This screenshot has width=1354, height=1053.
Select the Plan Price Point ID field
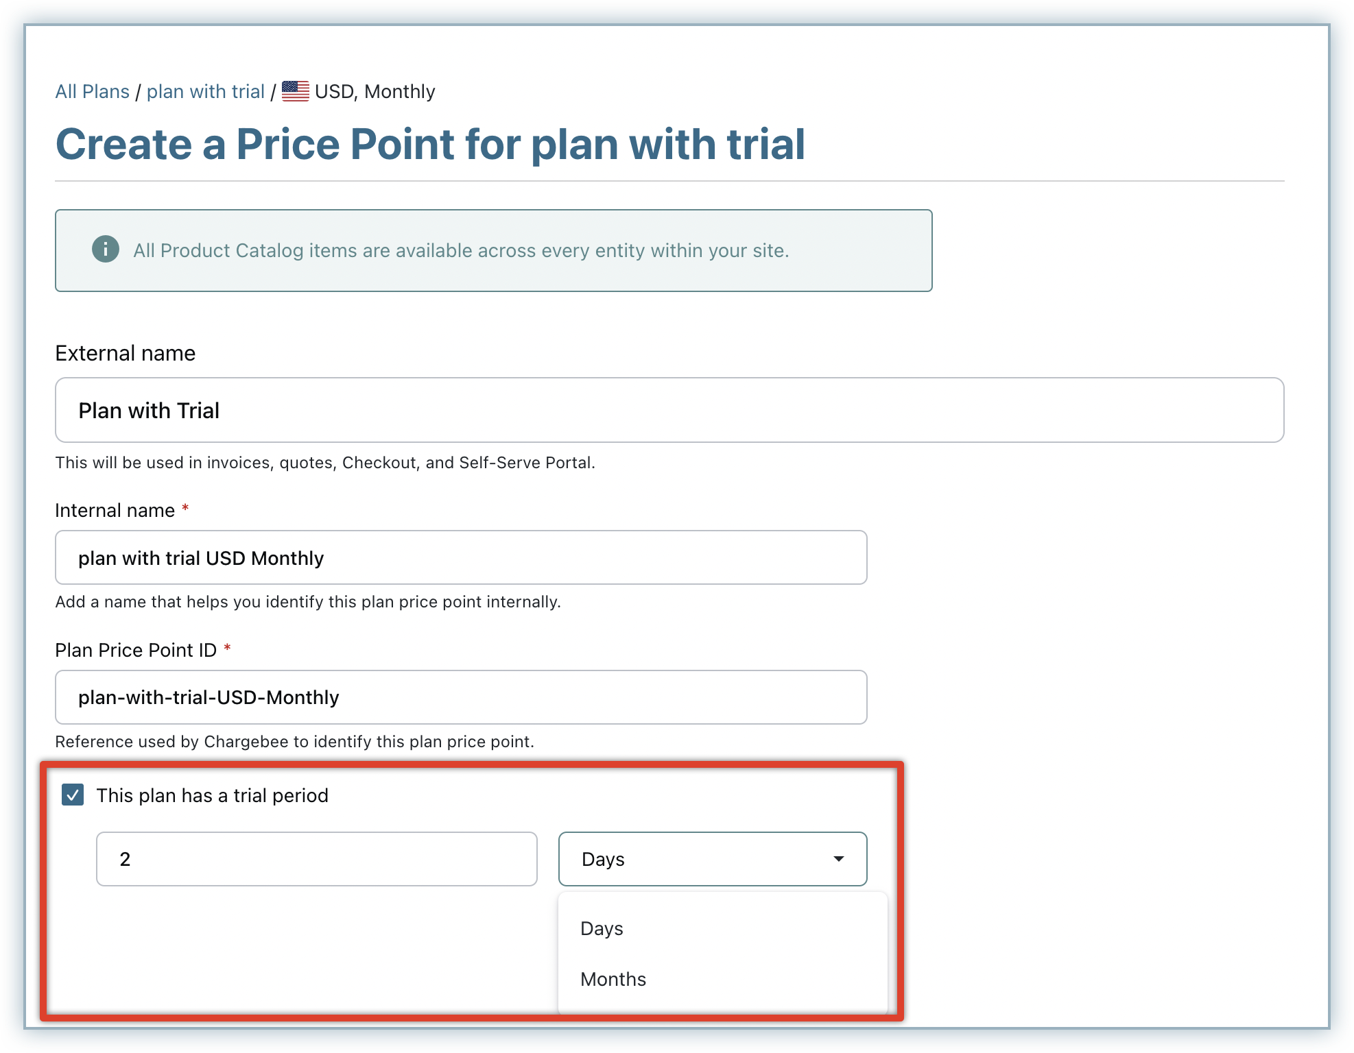coord(460,697)
